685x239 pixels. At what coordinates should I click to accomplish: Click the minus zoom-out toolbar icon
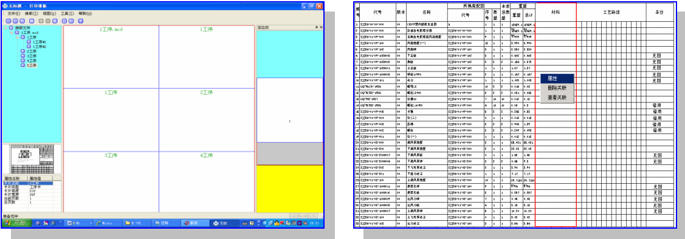[x=48, y=21]
